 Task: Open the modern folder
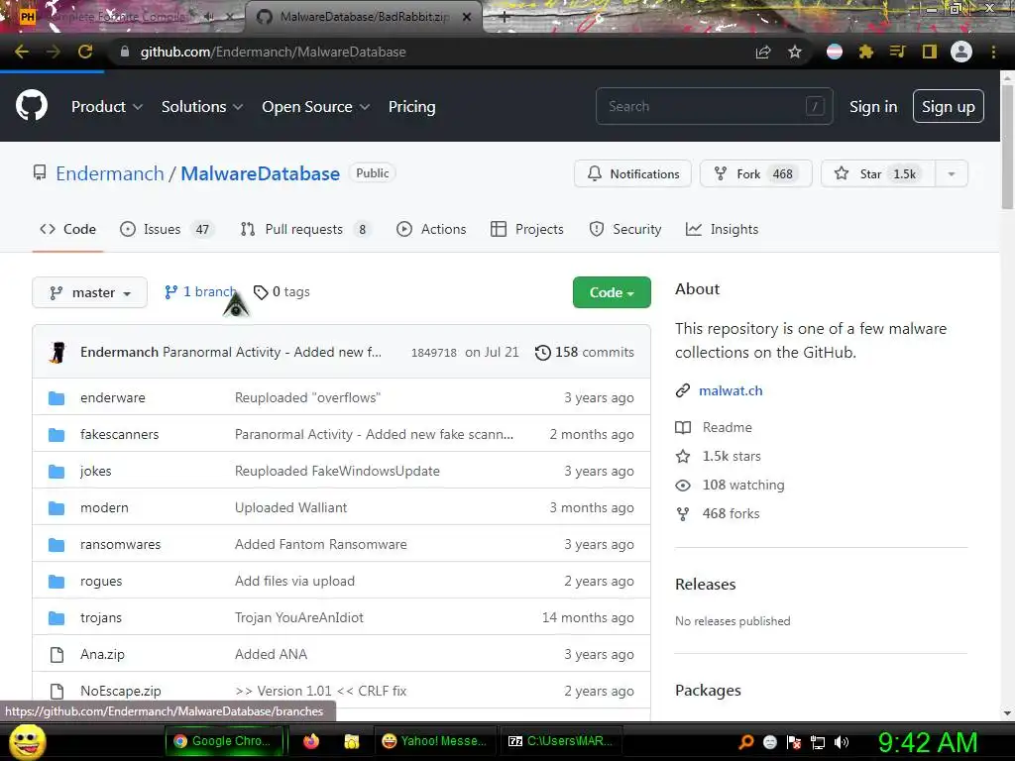point(104,507)
